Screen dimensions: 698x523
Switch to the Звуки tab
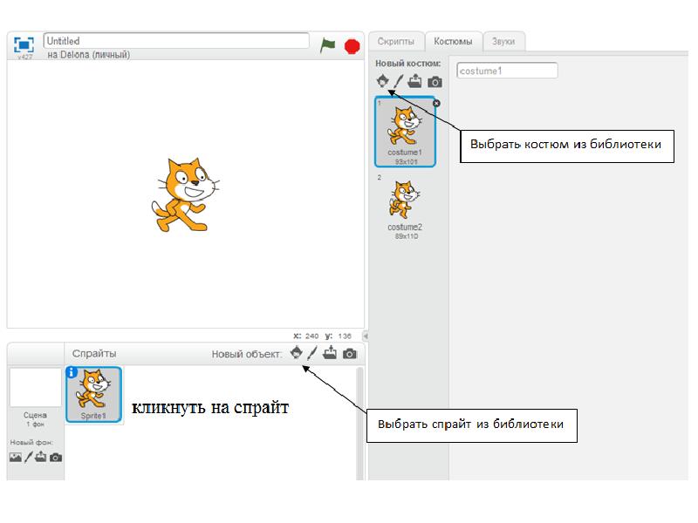point(503,41)
